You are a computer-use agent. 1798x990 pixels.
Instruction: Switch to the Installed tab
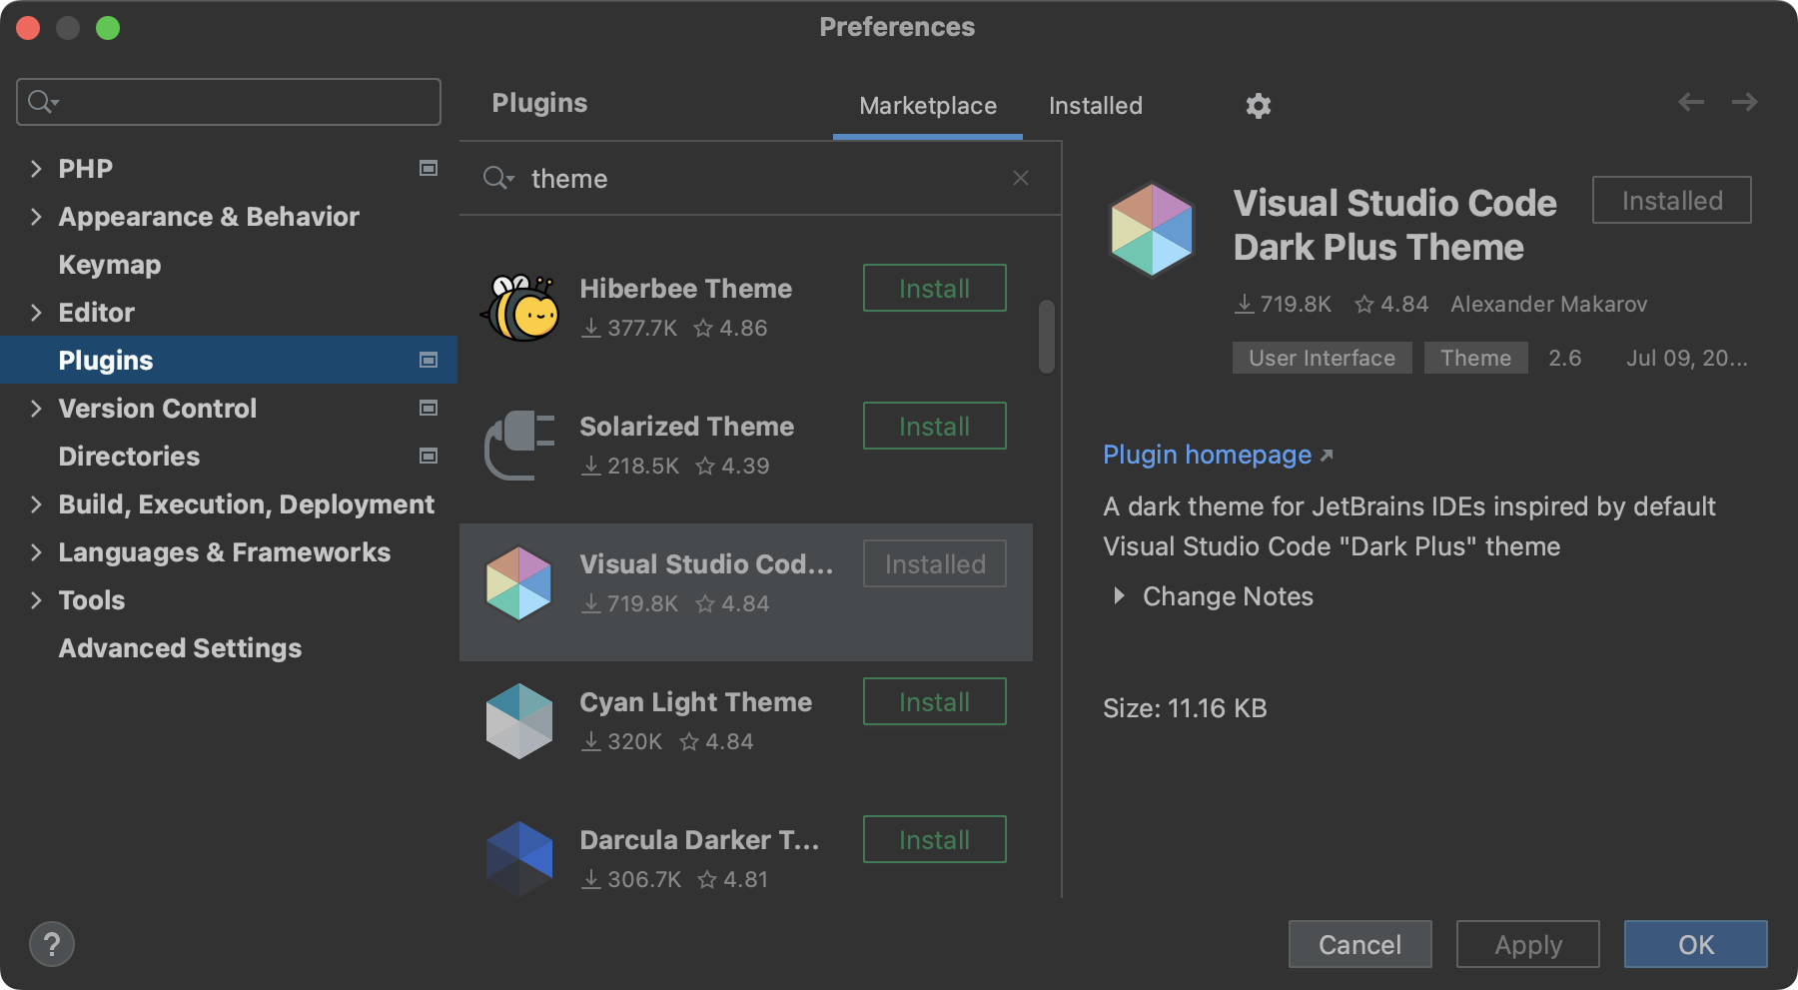(1095, 106)
